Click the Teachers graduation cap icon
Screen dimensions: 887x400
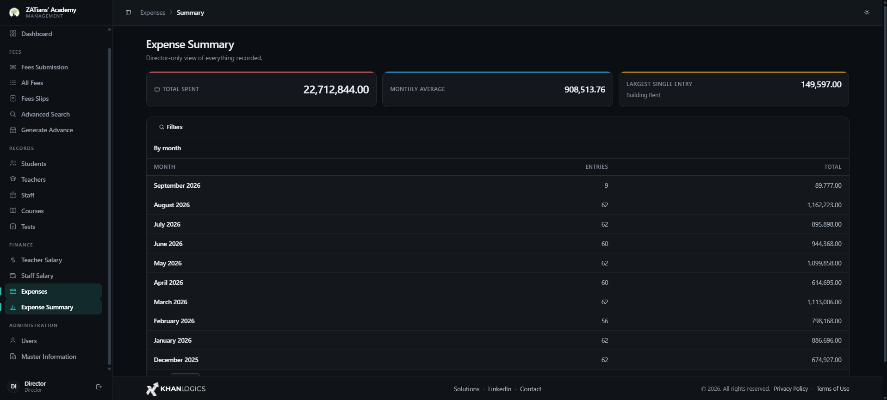point(13,179)
